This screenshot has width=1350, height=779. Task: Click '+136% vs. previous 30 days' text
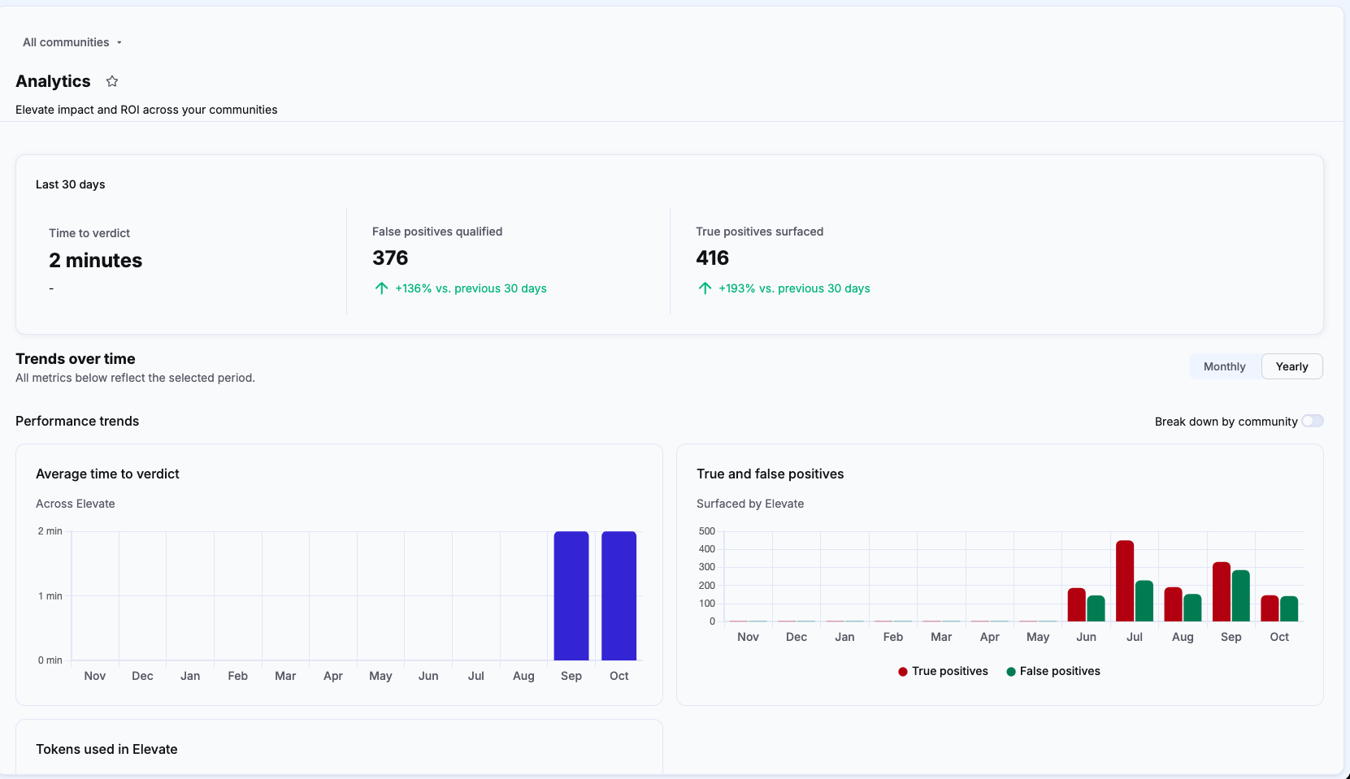471,288
